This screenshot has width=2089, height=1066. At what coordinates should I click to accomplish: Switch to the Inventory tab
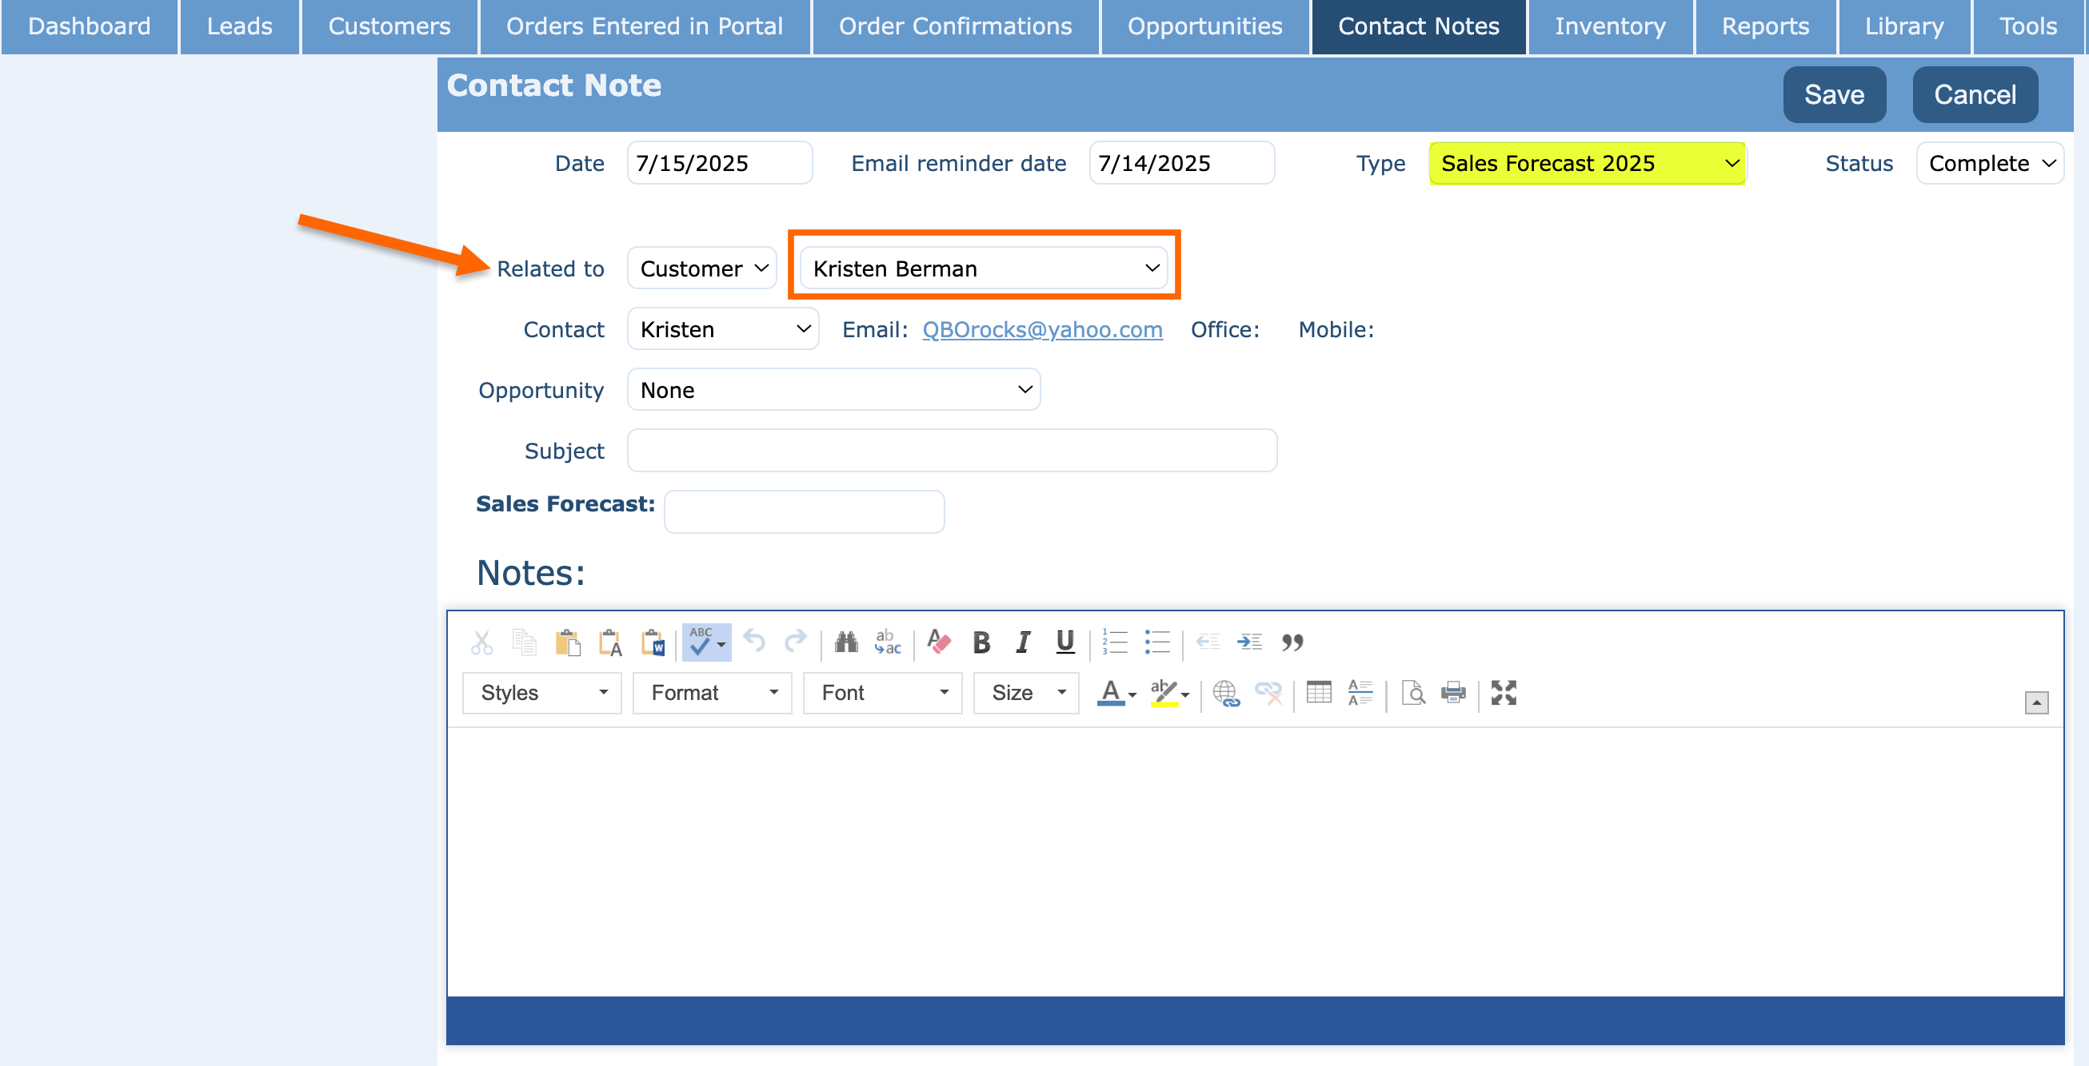point(1610,26)
